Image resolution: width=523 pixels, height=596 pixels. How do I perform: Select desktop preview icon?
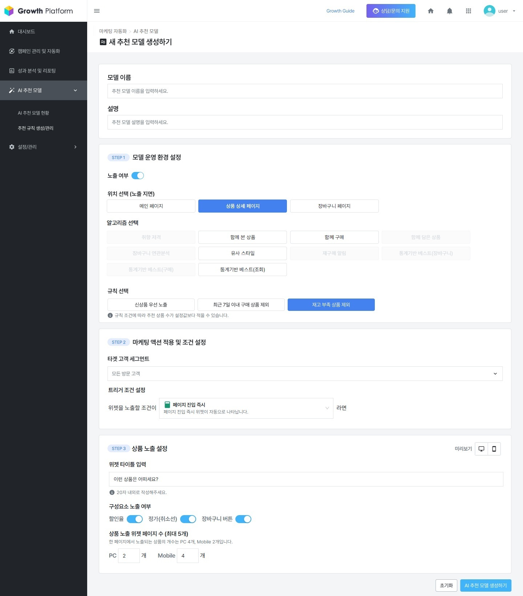pos(481,449)
